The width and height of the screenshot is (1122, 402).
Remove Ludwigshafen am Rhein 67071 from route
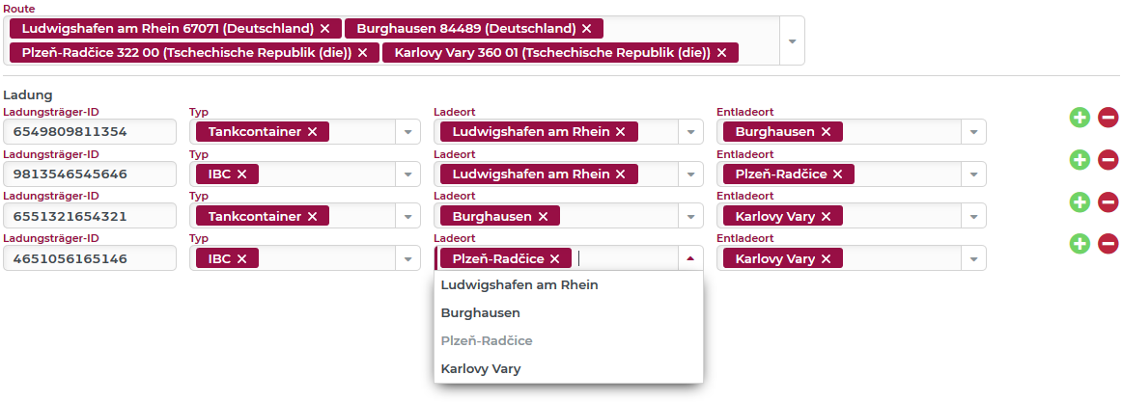click(324, 29)
